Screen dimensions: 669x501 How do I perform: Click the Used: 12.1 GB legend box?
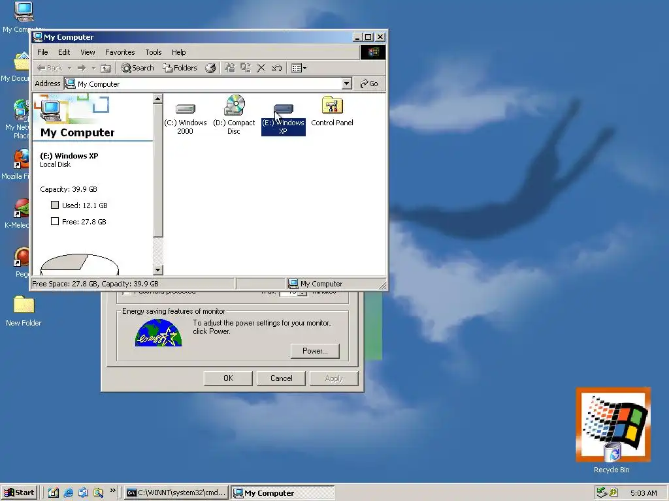click(x=55, y=205)
